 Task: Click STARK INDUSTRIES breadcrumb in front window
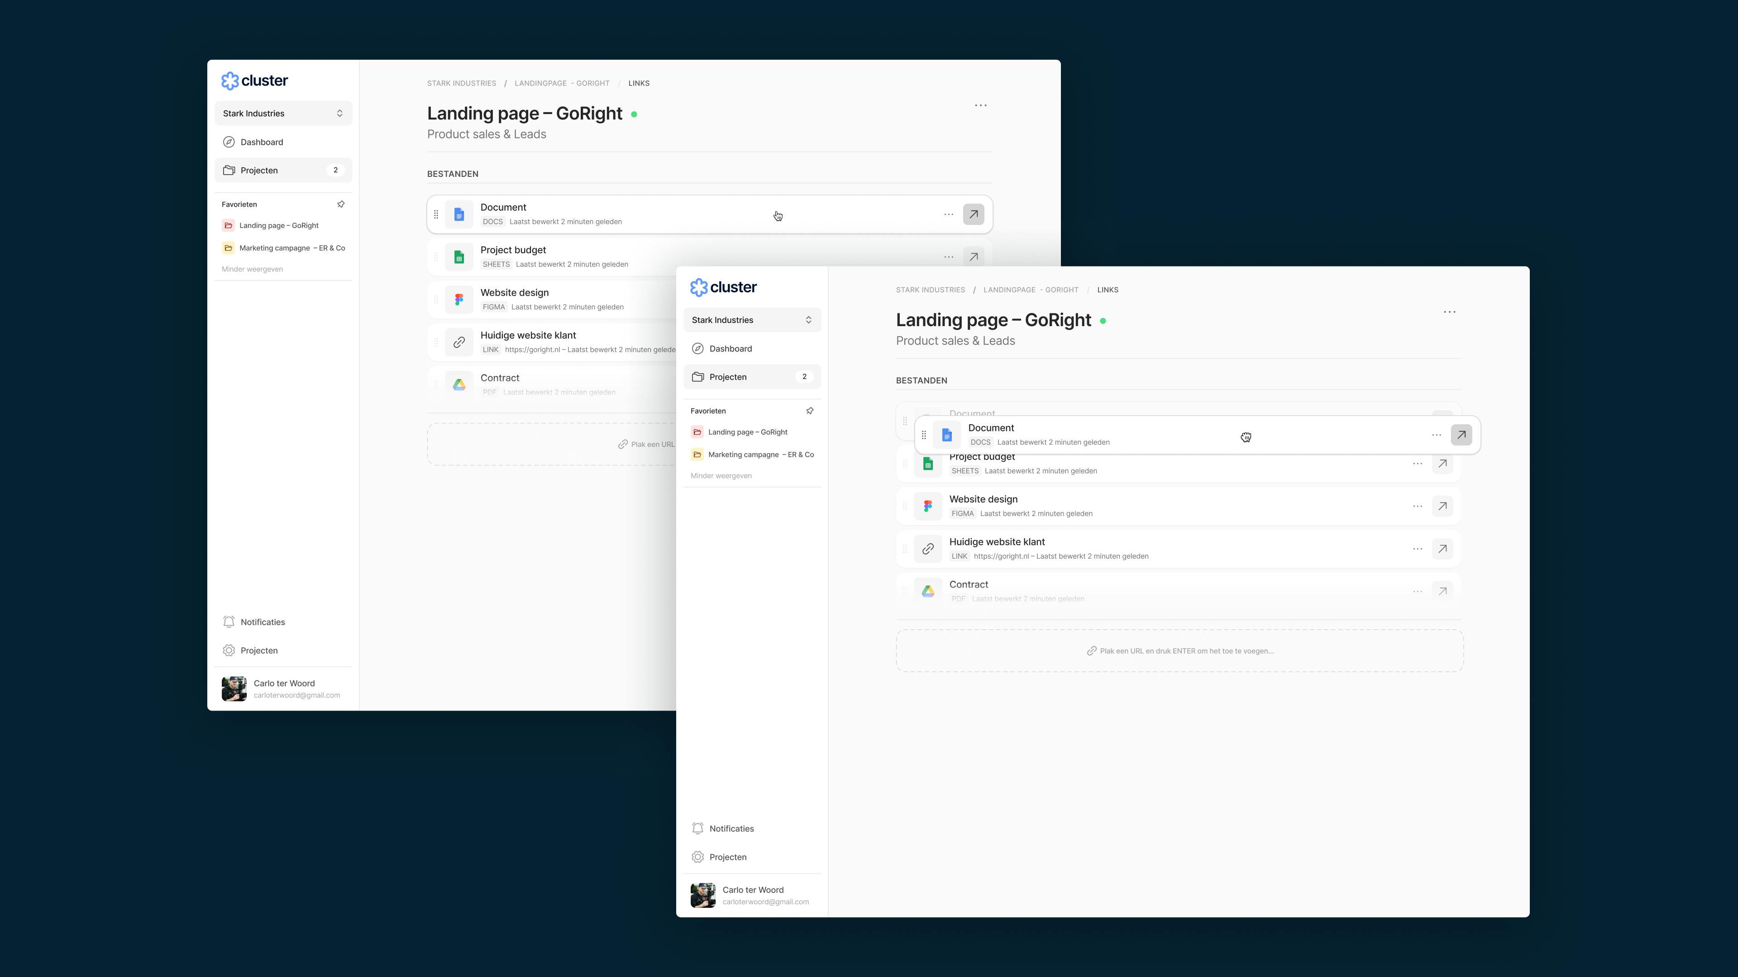[931, 290]
